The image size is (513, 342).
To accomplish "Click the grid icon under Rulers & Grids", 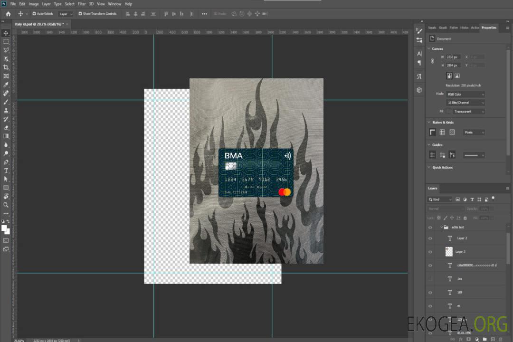I will point(442,132).
